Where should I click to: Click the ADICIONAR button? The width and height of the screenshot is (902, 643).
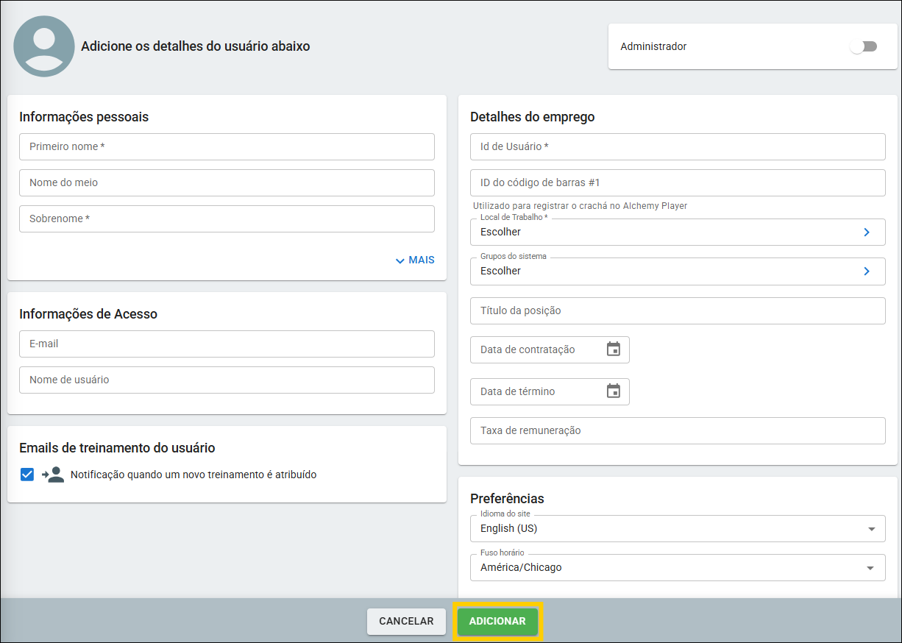[x=497, y=621]
